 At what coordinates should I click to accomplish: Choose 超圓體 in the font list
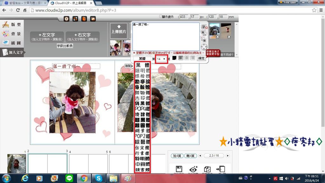143,125
